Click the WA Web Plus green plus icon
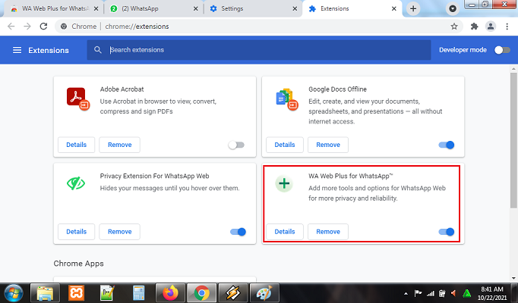The width and height of the screenshot is (518, 303). coord(284,183)
